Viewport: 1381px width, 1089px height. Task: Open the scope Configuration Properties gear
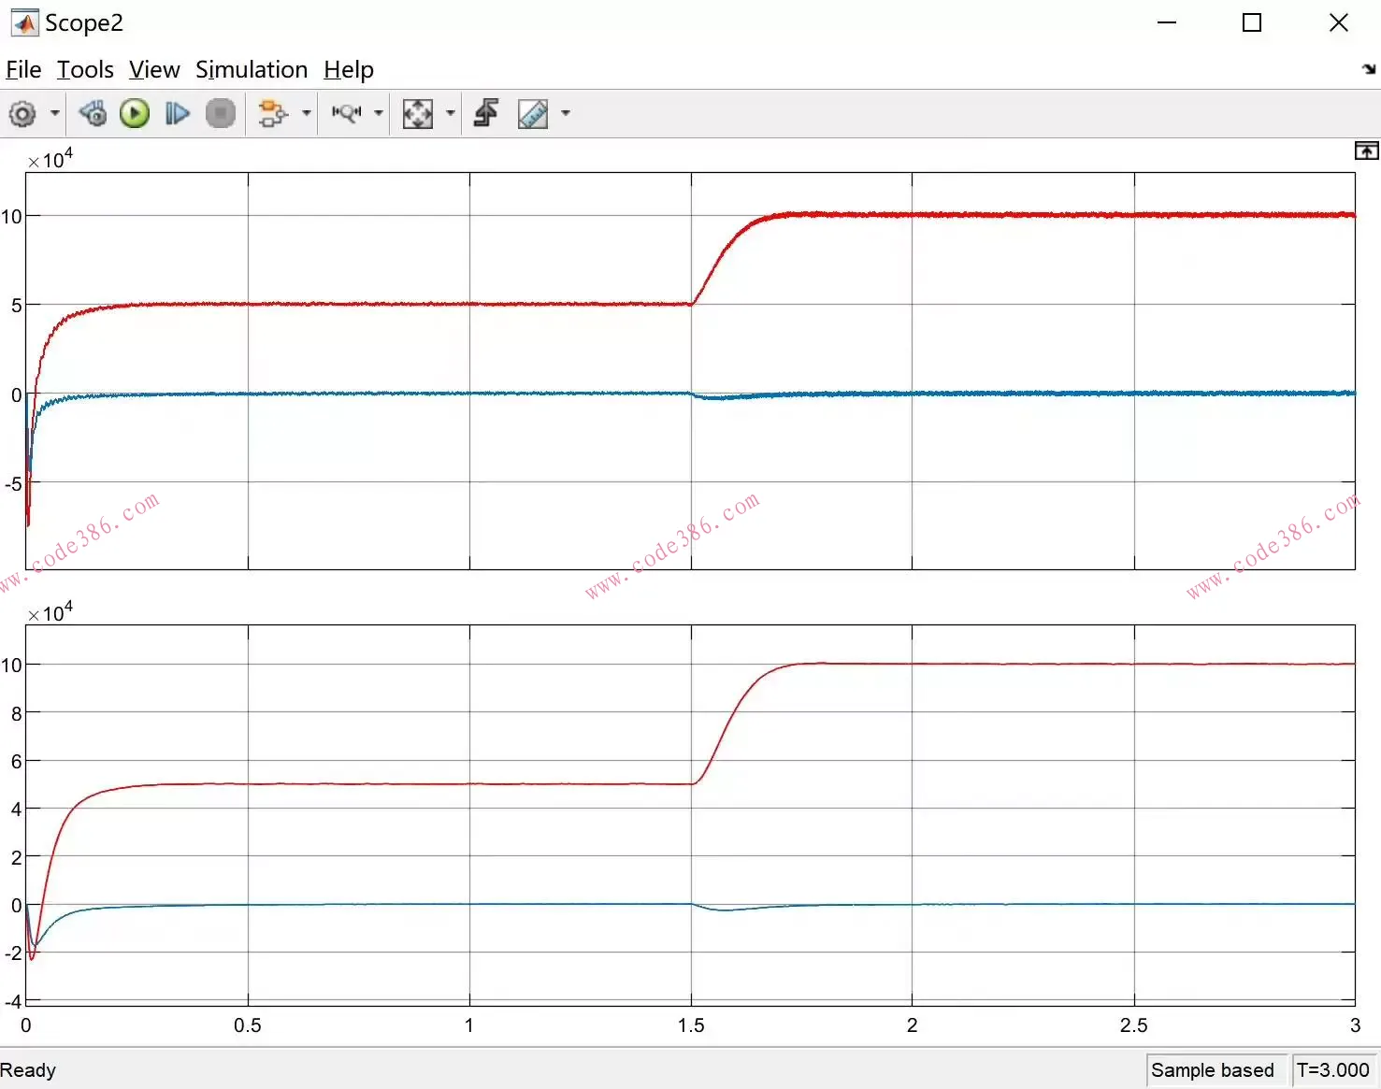coord(22,114)
